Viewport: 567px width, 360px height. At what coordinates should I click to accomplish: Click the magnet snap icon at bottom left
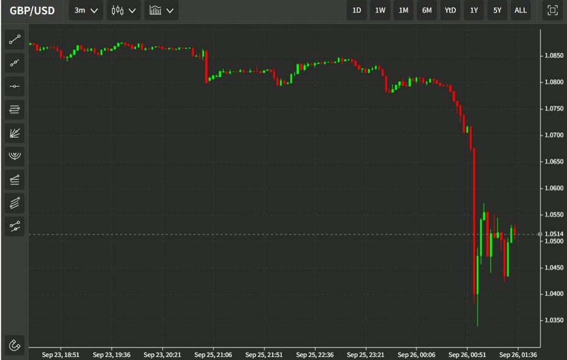click(14, 345)
